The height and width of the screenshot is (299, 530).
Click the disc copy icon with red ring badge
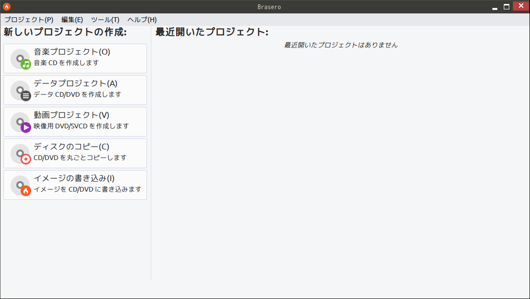[21, 154]
